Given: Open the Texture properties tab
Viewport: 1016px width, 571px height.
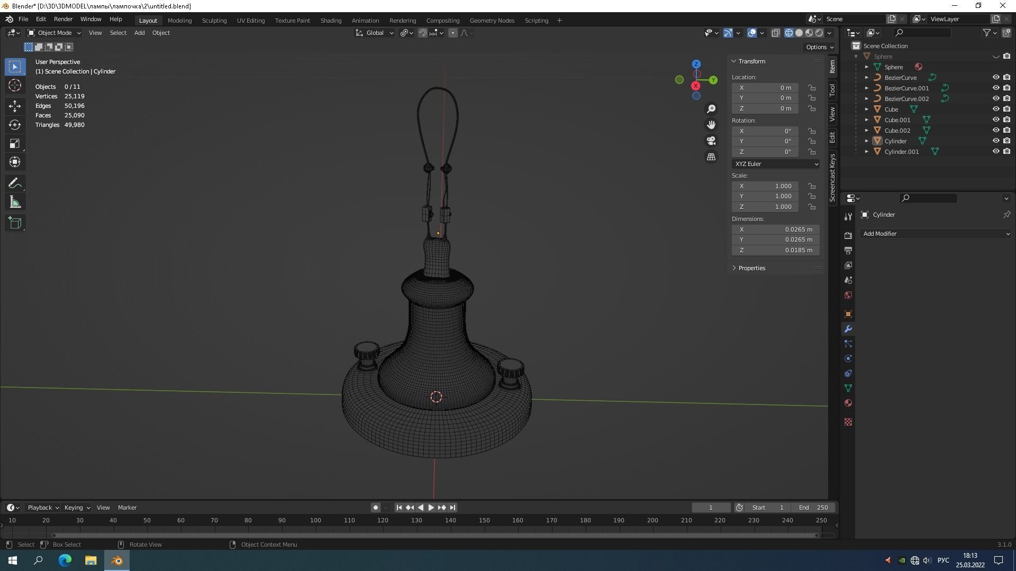Looking at the screenshot, I should pyautogui.click(x=848, y=422).
